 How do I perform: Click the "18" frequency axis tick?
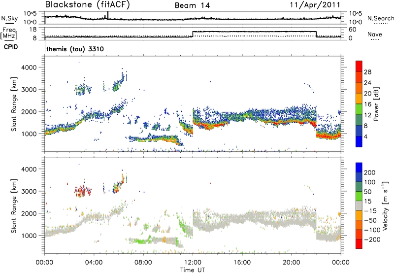33,30
